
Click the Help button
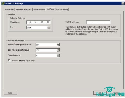[10, 93]
